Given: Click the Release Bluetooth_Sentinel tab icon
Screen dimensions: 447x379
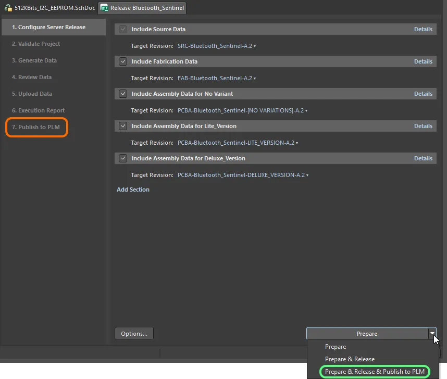Looking at the screenshot, I should [104, 8].
